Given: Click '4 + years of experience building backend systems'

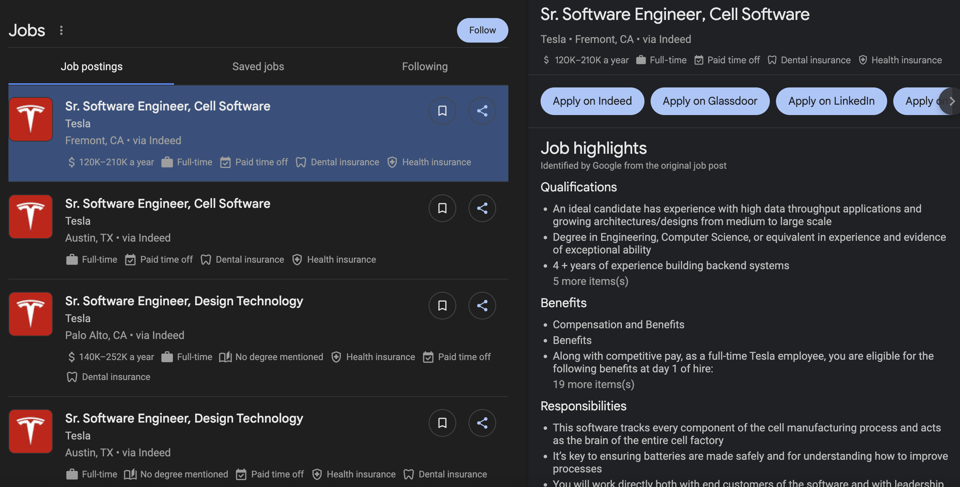Looking at the screenshot, I should coord(671,266).
